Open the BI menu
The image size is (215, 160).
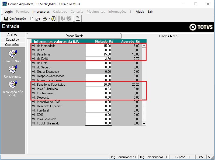(131, 12)
